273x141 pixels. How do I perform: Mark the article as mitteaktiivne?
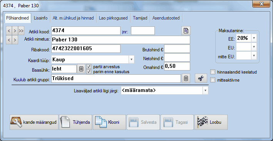213,80
